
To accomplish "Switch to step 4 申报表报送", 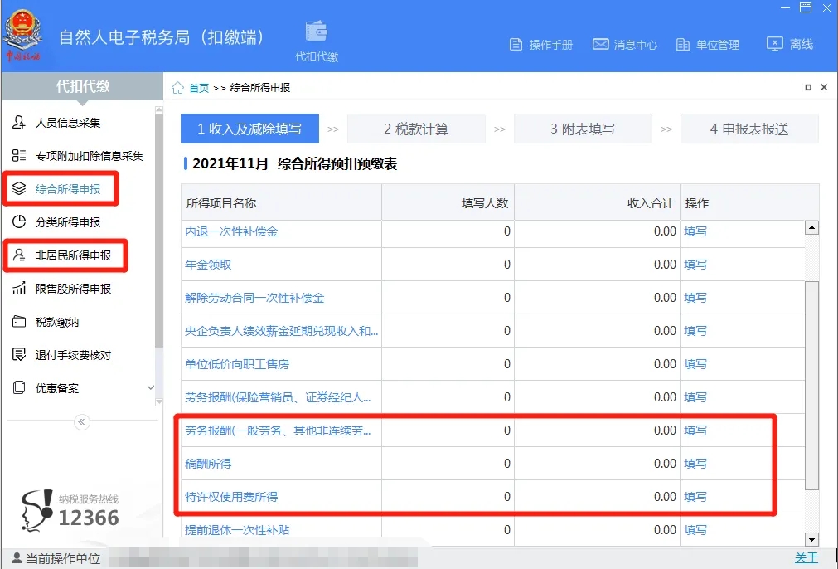I will [x=749, y=129].
